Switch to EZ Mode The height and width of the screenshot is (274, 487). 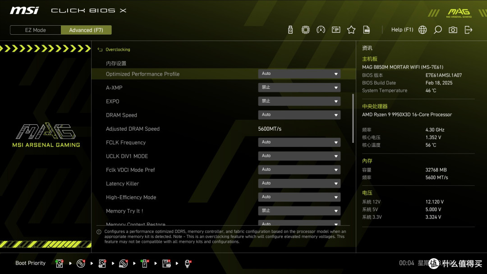36,30
